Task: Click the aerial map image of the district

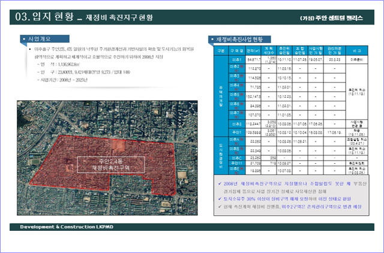Action: 107,158
